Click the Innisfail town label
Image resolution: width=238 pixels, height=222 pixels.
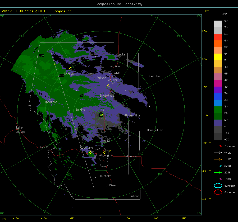point(107,96)
